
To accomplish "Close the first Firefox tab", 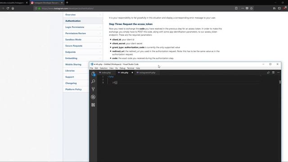I will coord(27,3).
